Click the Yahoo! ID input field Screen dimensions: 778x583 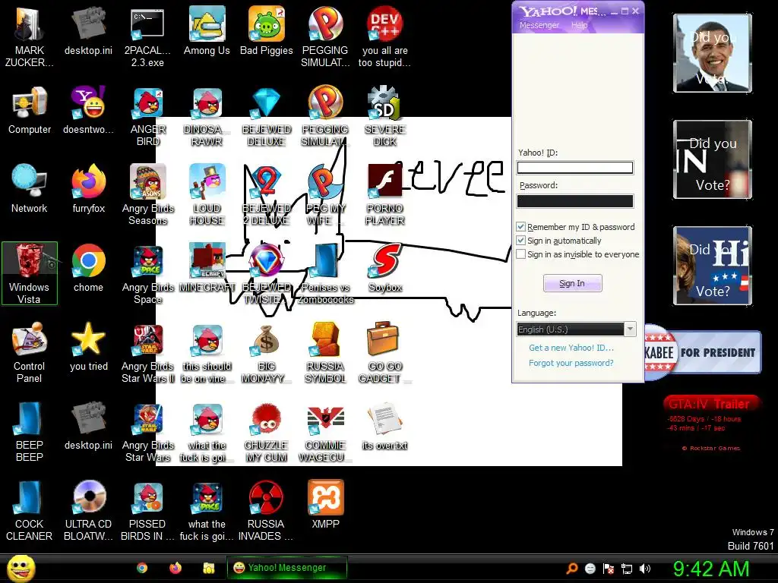[575, 168]
